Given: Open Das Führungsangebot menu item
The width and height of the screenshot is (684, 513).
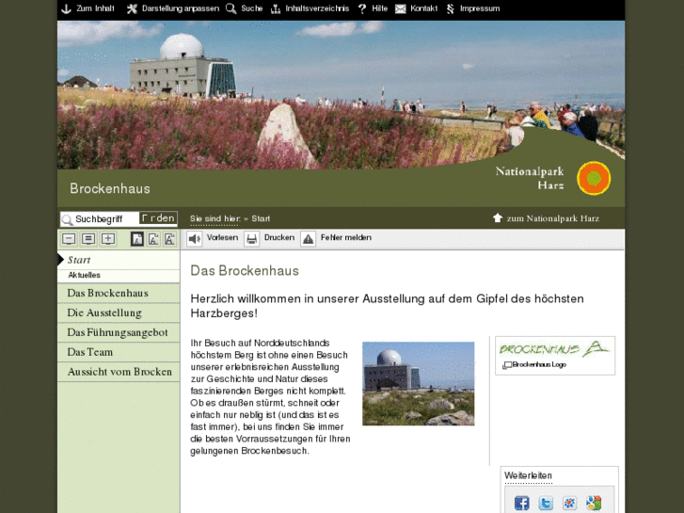Looking at the screenshot, I should pos(119,332).
